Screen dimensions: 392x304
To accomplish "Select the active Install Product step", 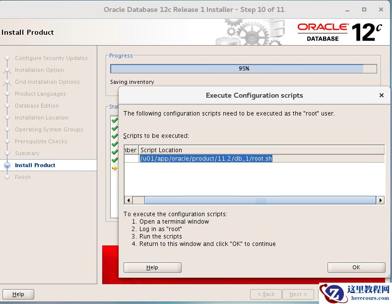I will (35, 165).
